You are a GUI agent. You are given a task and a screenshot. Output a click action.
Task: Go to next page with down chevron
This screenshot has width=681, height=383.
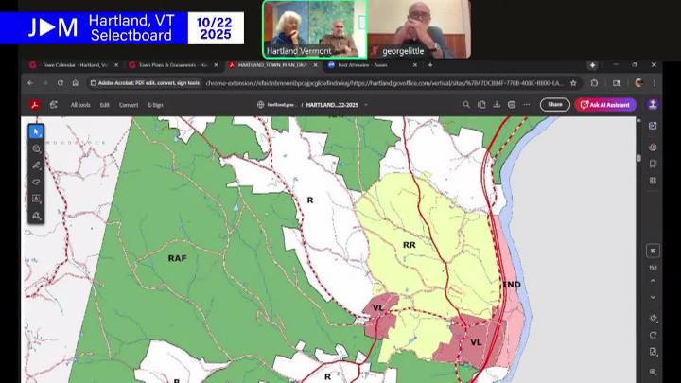(653, 296)
